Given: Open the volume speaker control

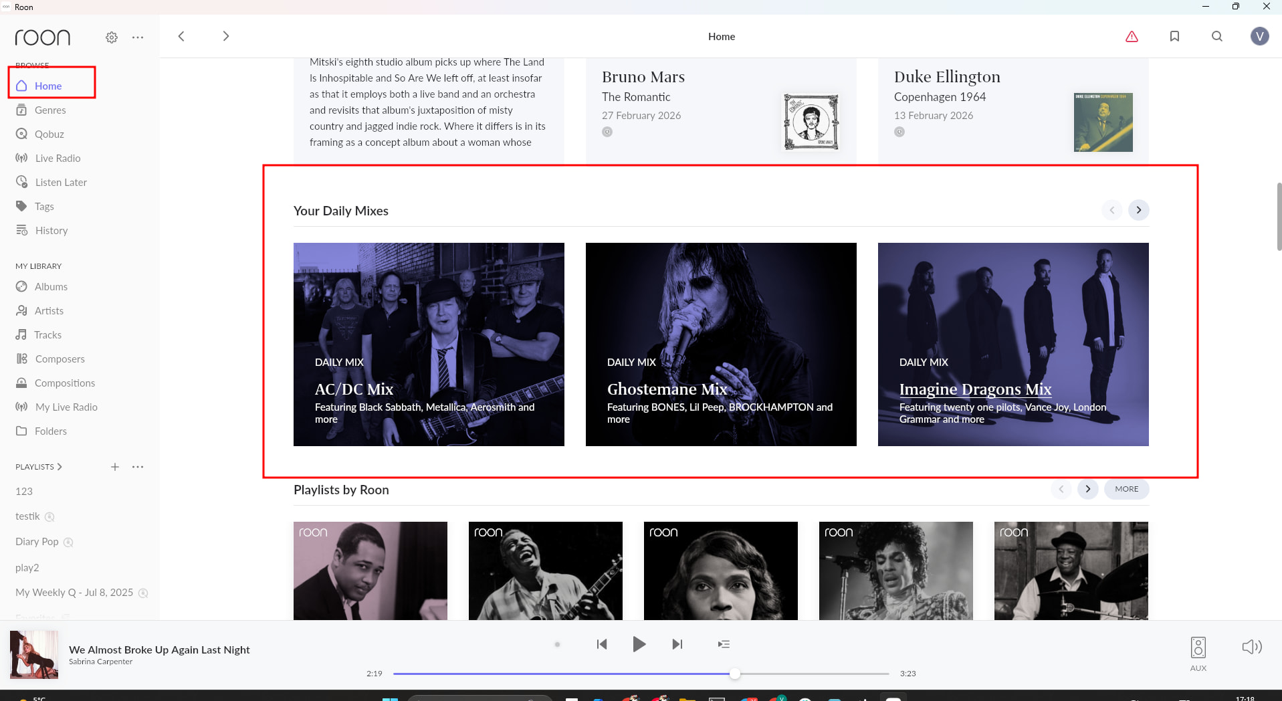Looking at the screenshot, I should tap(1251, 646).
